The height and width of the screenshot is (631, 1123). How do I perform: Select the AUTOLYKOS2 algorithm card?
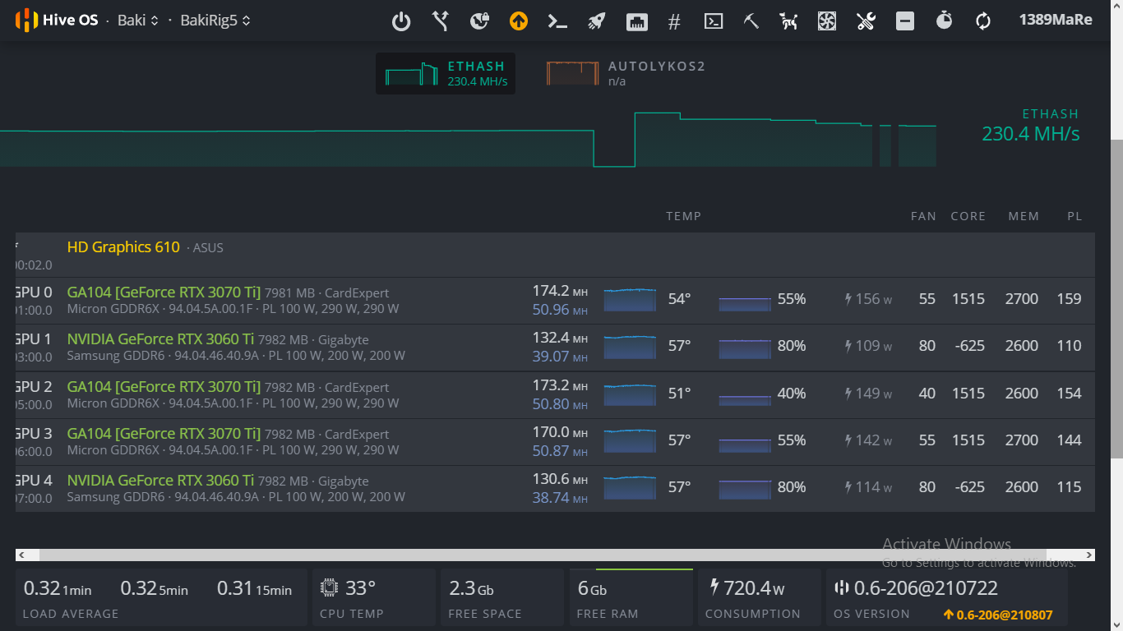pyautogui.click(x=626, y=73)
